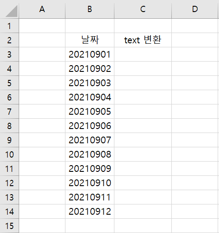Select row 1 header
This screenshot has height=233, width=219.
pyautogui.click(x=9, y=26)
